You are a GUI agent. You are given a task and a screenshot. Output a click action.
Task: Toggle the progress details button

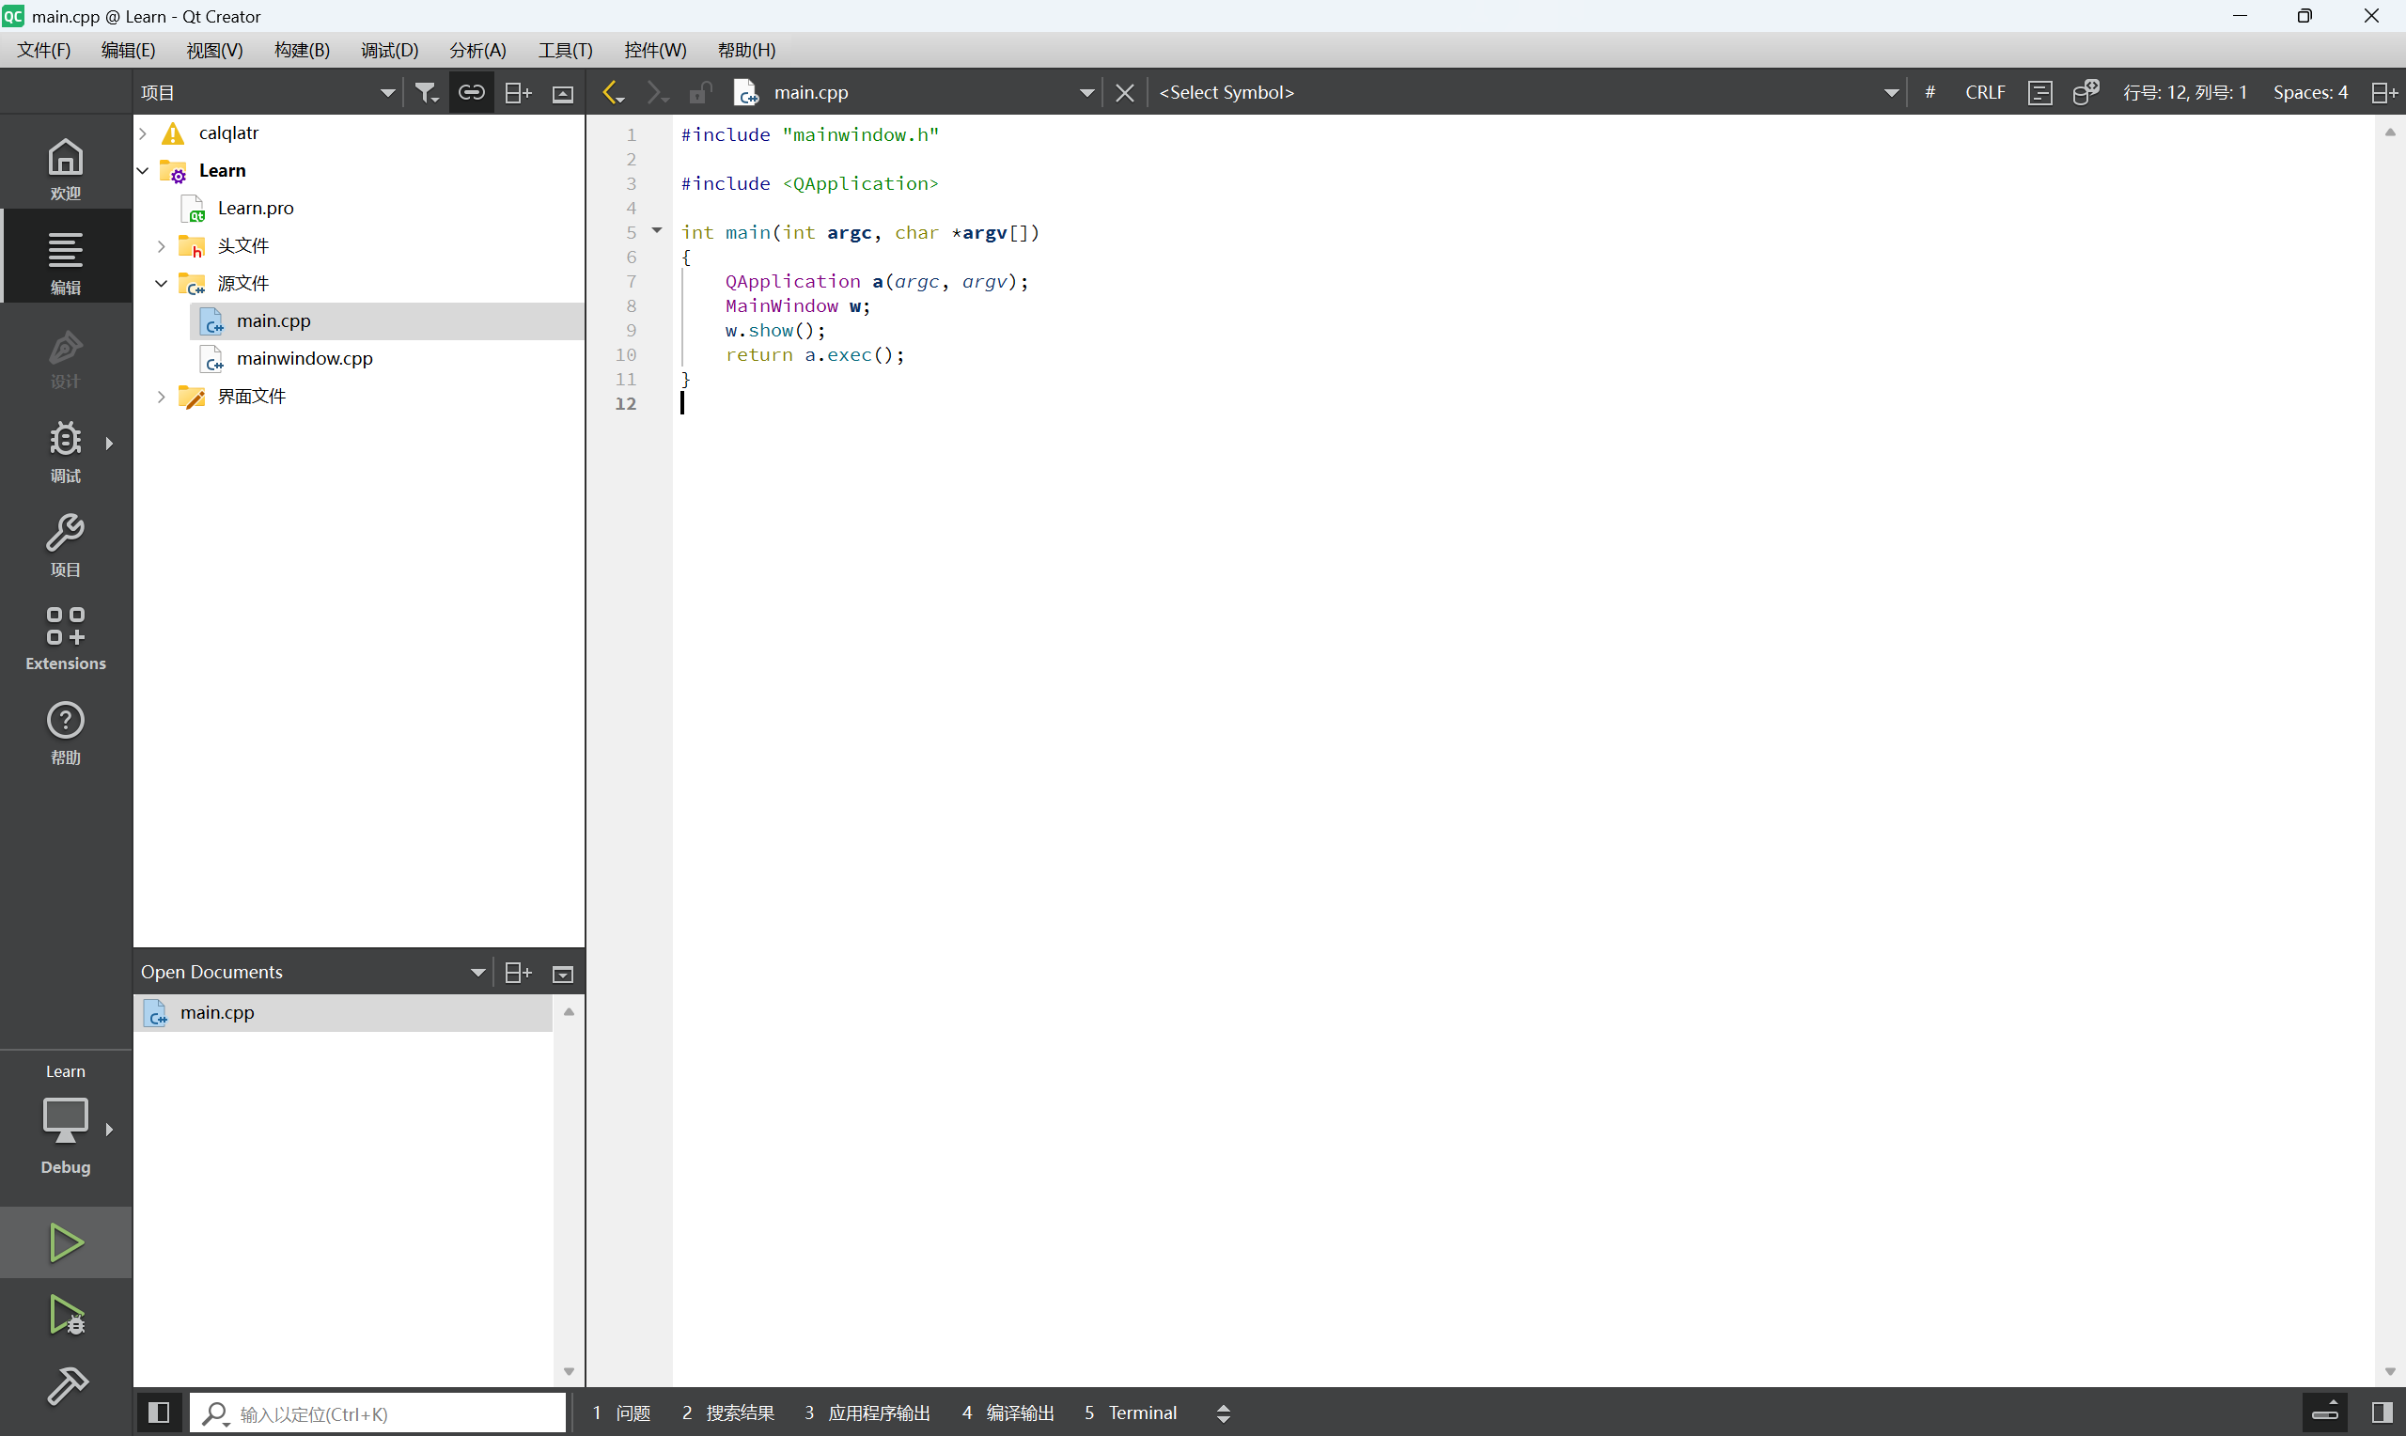pos(2326,1413)
